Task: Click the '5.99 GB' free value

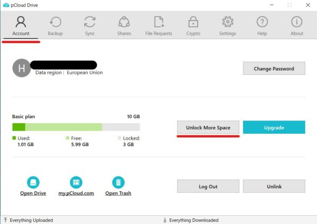Action: (80, 144)
